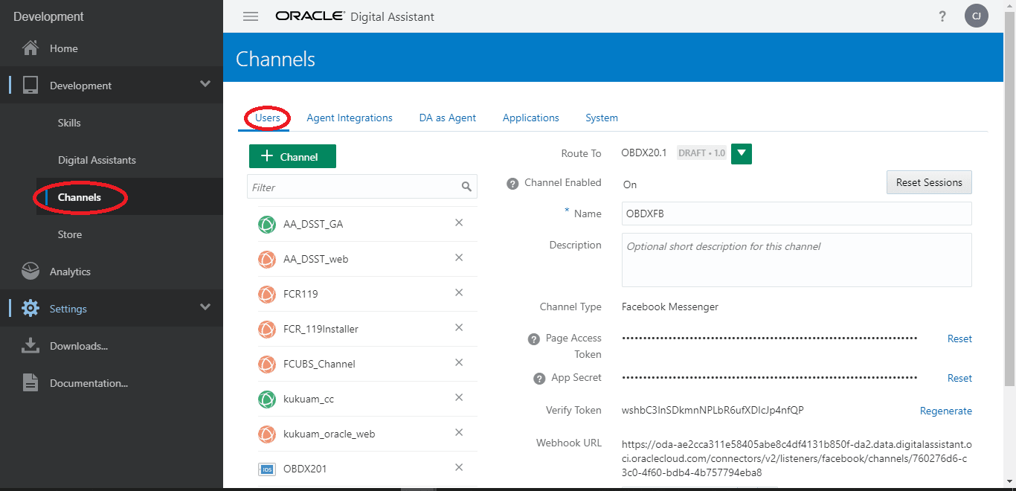Regenerate the Verify Token
1016x491 pixels.
click(x=946, y=411)
